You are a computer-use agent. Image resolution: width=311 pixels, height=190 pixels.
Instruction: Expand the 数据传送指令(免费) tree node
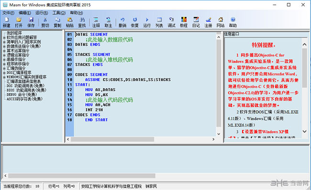click(4, 46)
